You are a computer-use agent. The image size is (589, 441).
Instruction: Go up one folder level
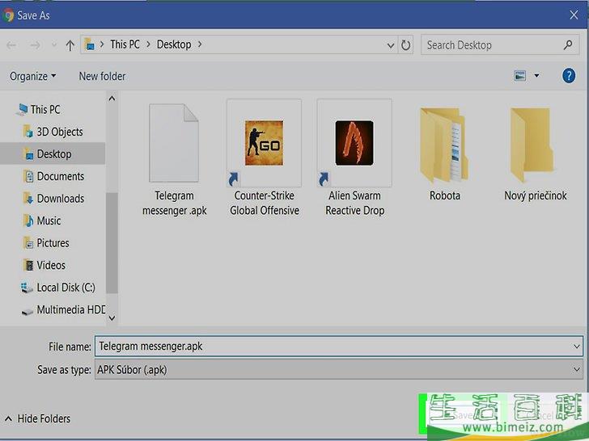(70, 45)
